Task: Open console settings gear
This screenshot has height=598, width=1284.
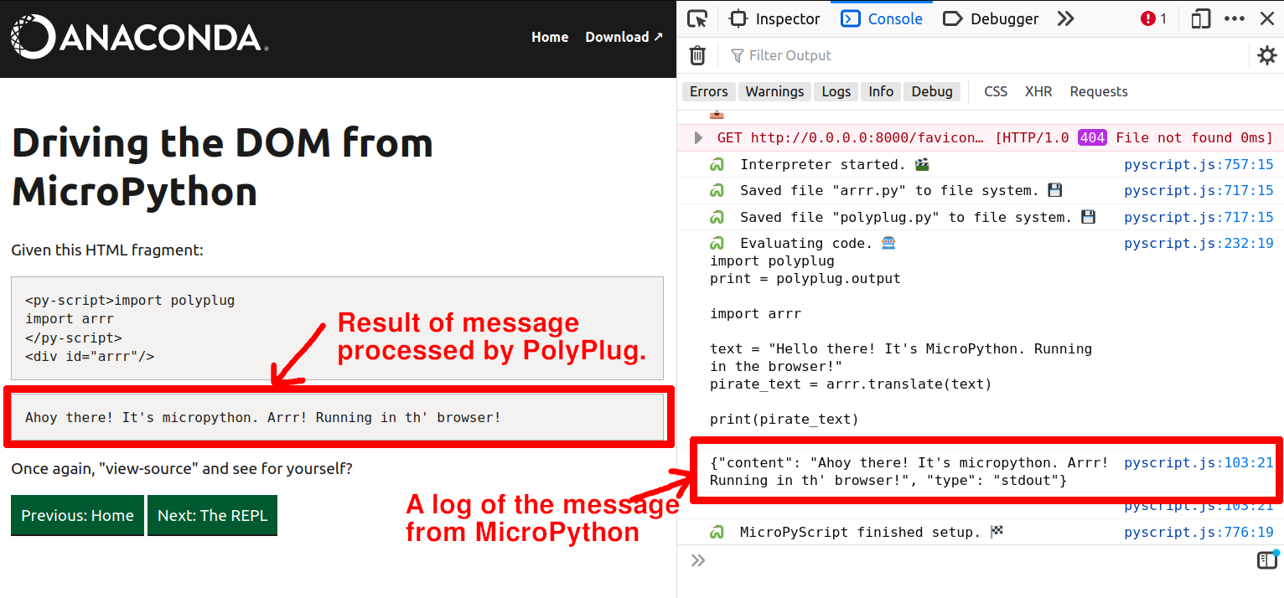Action: coord(1266,55)
